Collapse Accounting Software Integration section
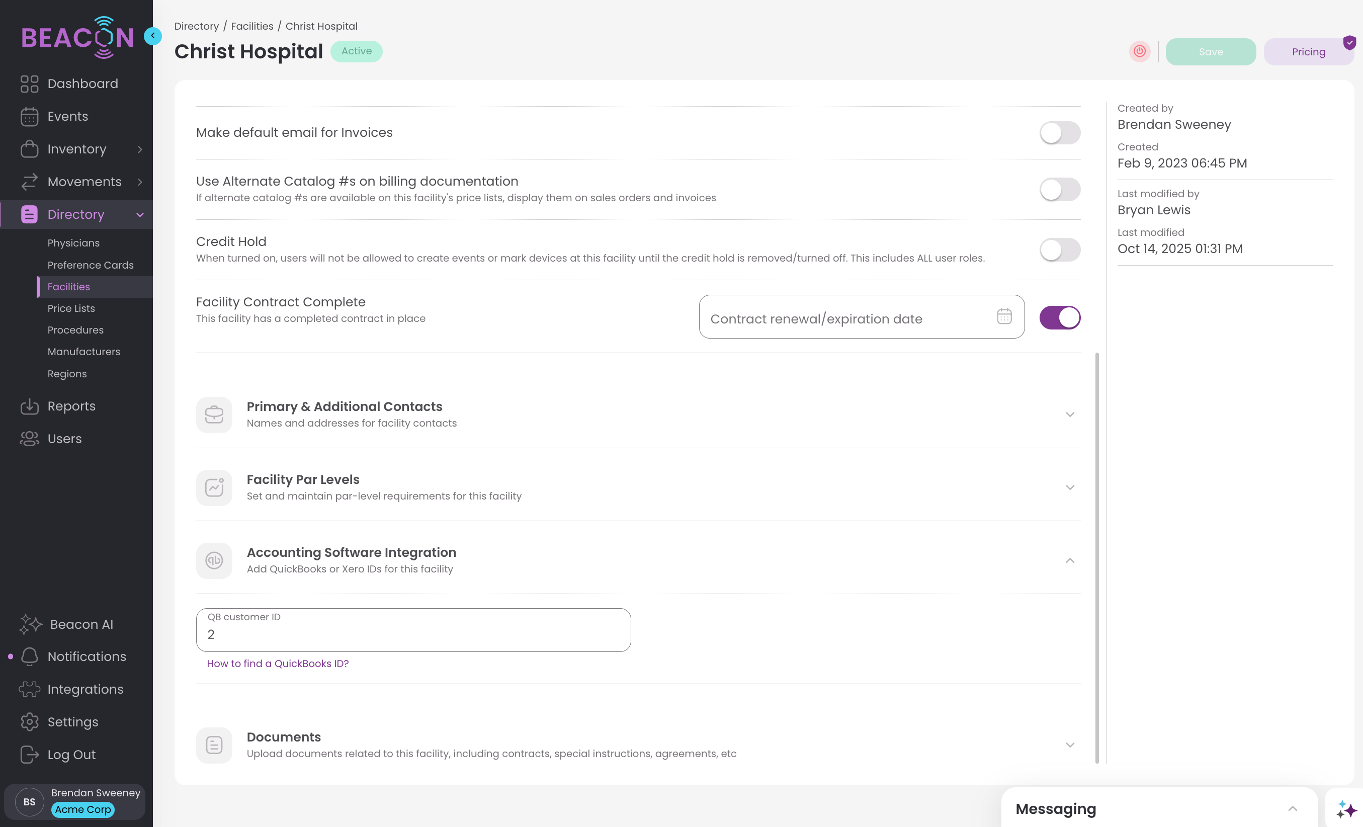This screenshot has height=827, width=1363. pos(1069,561)
